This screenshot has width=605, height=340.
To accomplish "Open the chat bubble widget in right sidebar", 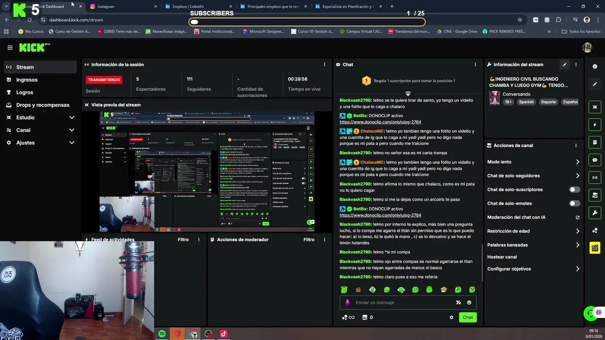I will point(595,160).
